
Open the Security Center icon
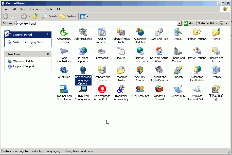(140, 70)
